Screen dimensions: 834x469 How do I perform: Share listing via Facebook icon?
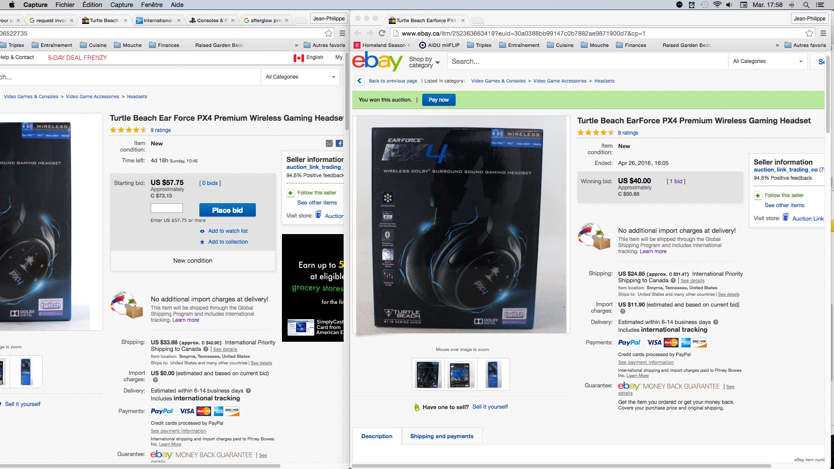tap(339, 144)
